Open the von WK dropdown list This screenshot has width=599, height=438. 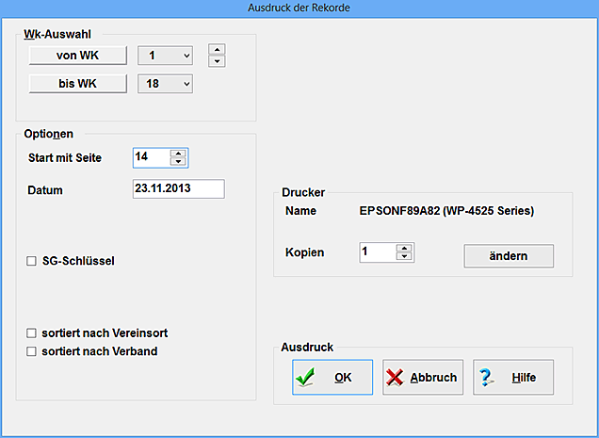(x=186, y=56)
